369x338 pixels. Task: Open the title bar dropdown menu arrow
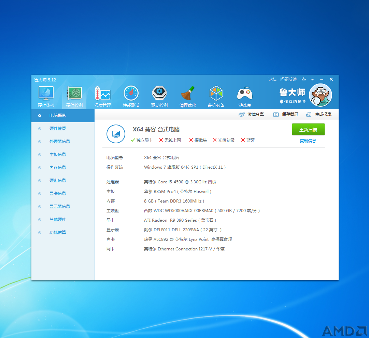coord(313,79)
